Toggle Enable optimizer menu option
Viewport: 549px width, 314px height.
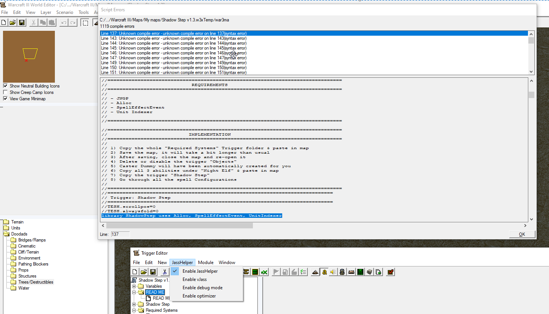[x=206, y=296]
